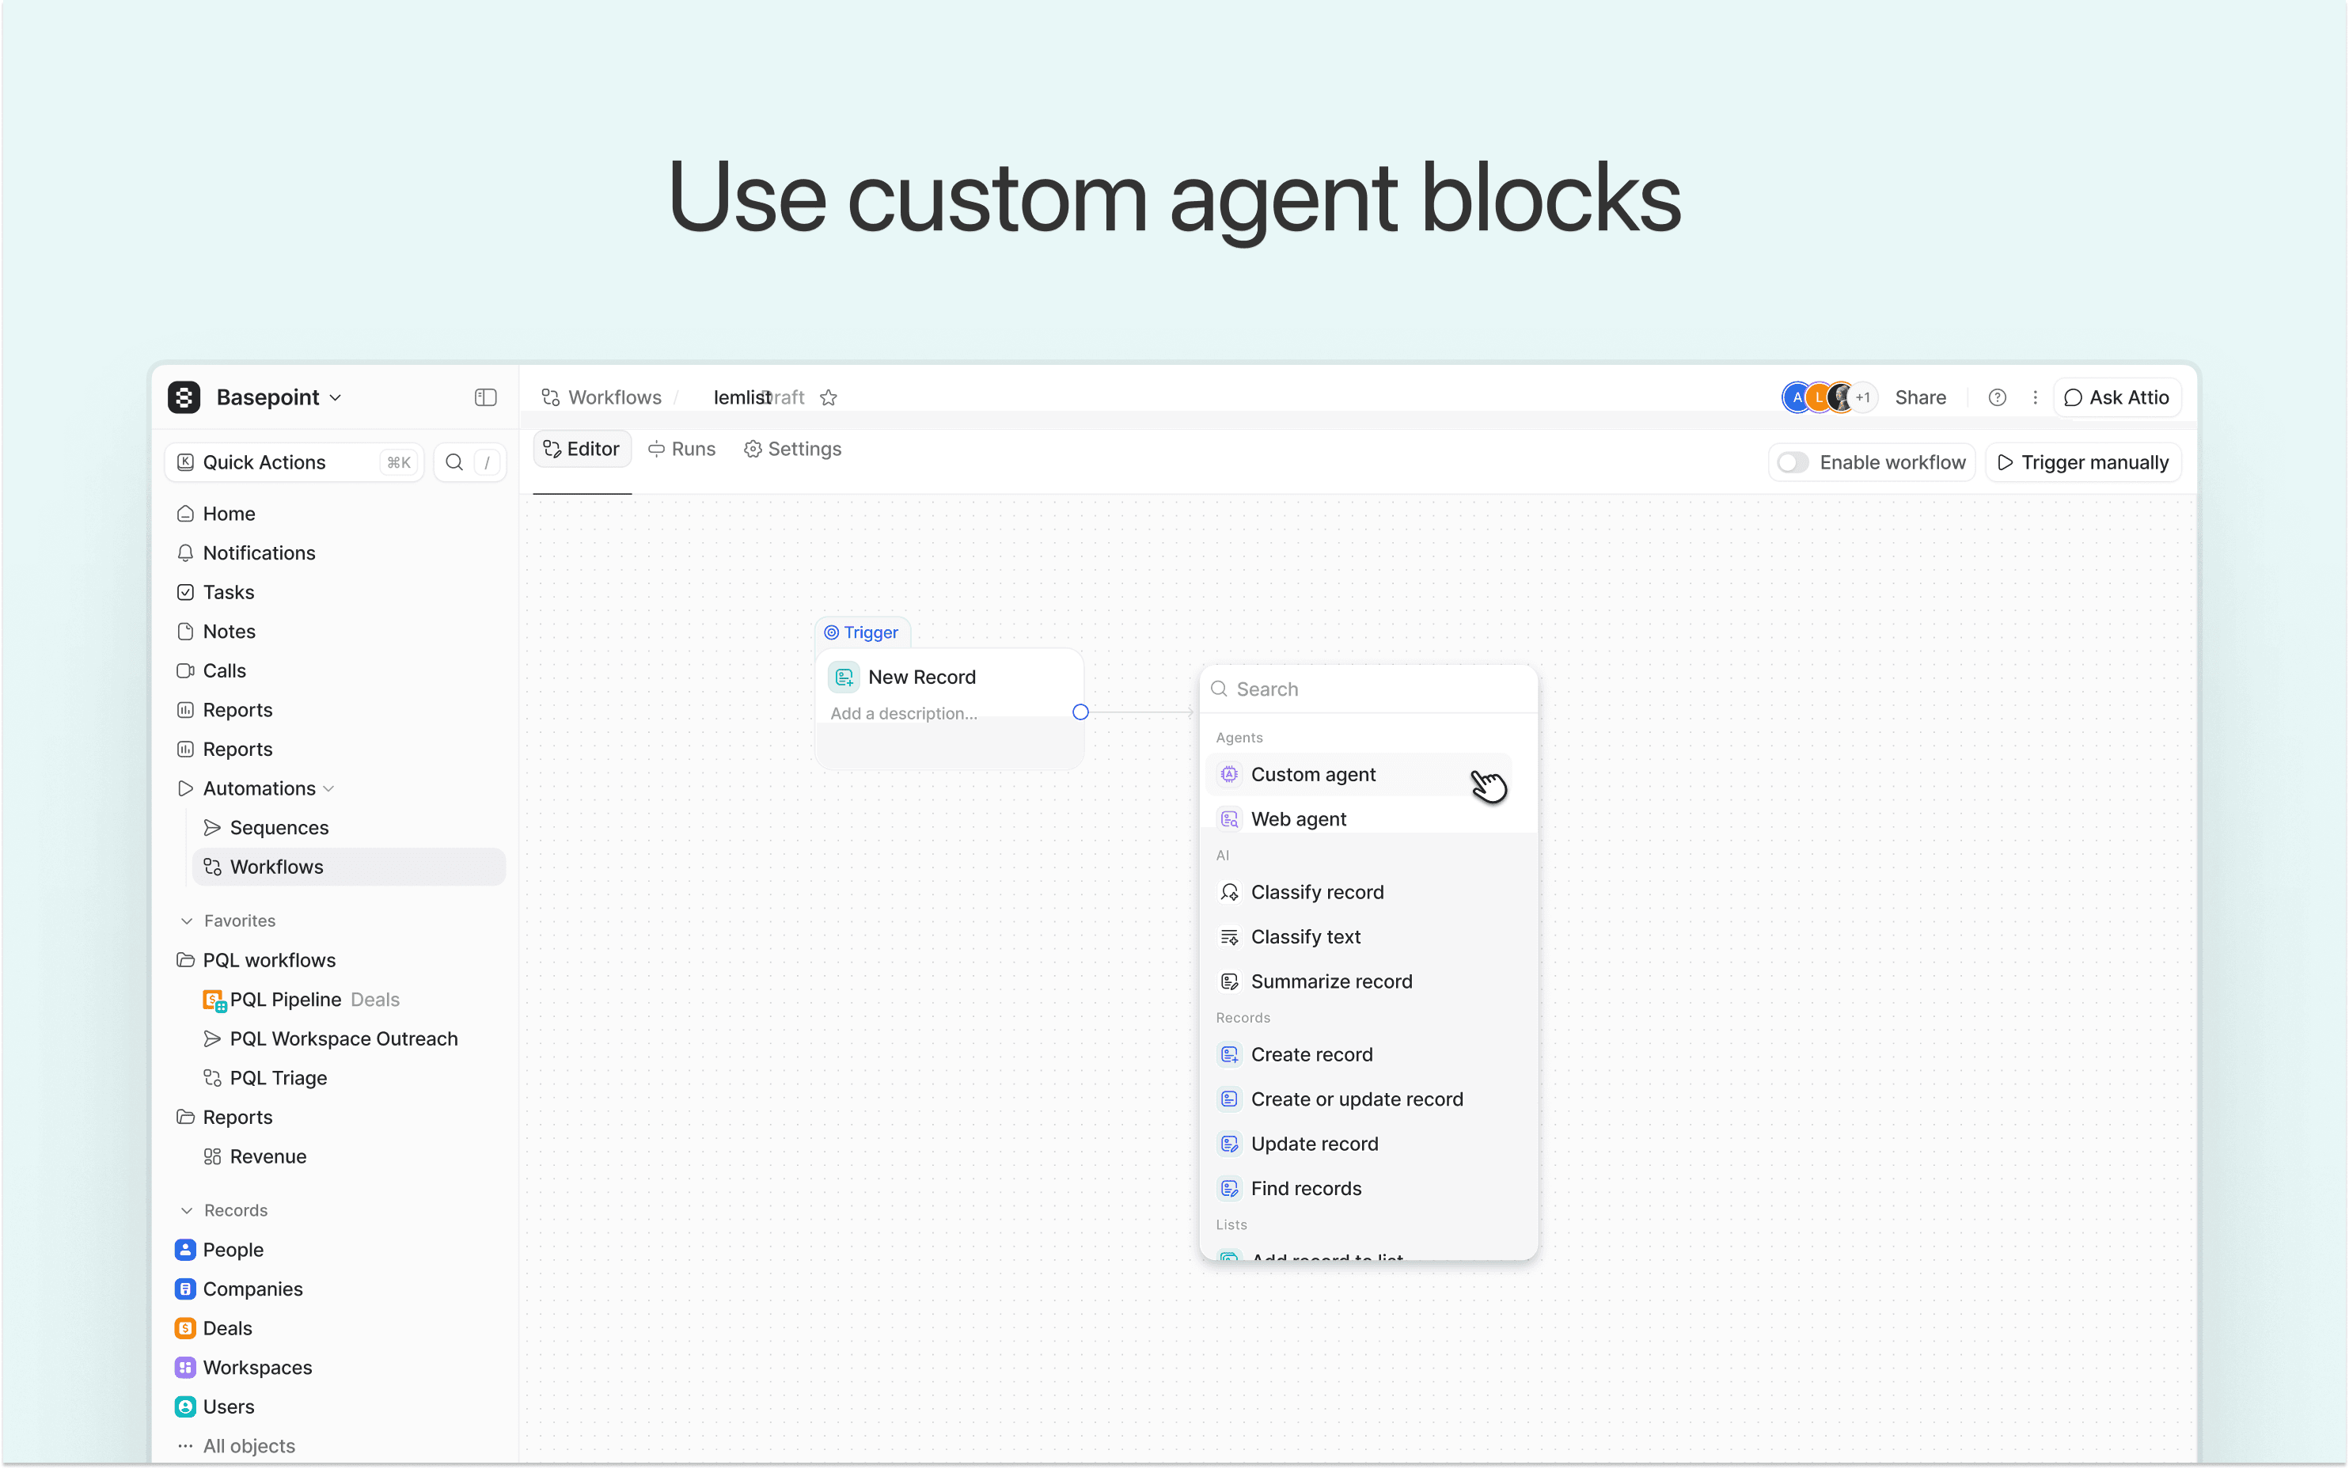Choose Find records block
Viewport: 2349px width, 1469px height.
1359,1188
